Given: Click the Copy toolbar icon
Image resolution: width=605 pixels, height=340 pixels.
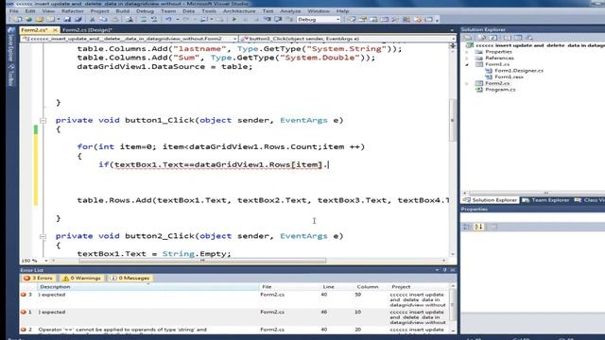Looking at the screenshot, I should pyautogui.click(x=103, y=19).
